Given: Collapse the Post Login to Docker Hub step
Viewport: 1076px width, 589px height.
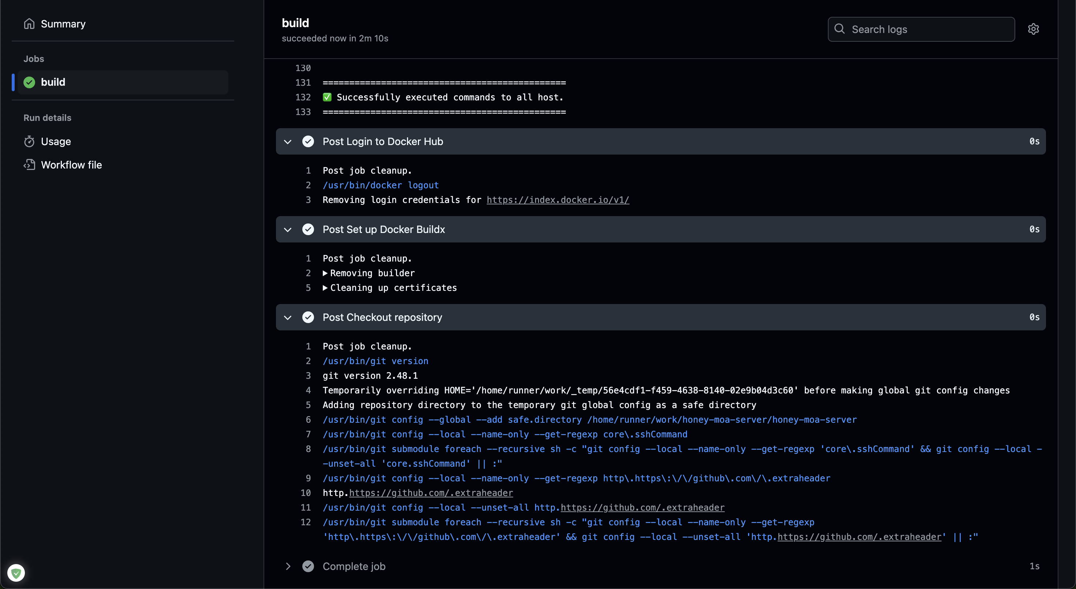Looking at the screenshot, I should (x=288, y=142).
